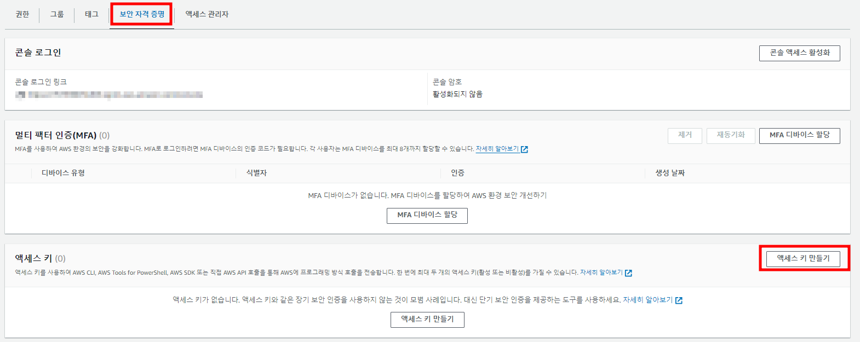Click the external link icon after the no access keys message
This screenshot has width=860, height=342.
(x=679, y=300)
